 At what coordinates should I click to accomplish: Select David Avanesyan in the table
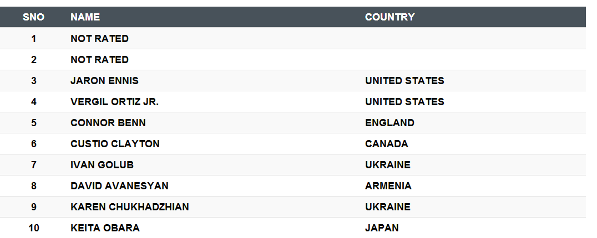click(x=119, y=186)
